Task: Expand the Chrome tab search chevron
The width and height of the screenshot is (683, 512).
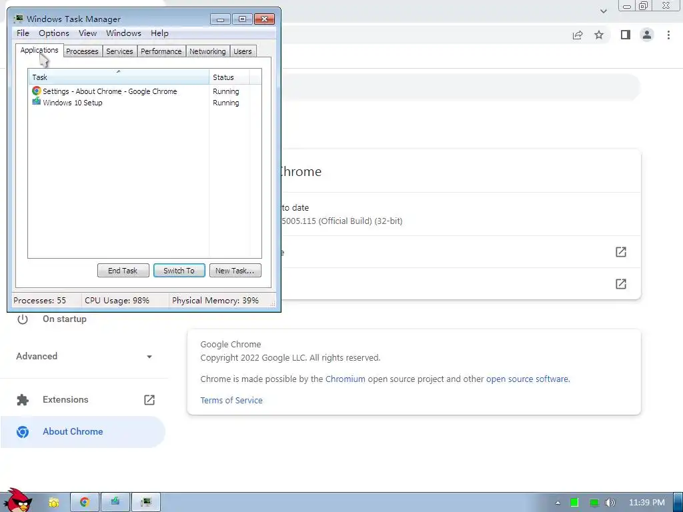Action: 603,11
